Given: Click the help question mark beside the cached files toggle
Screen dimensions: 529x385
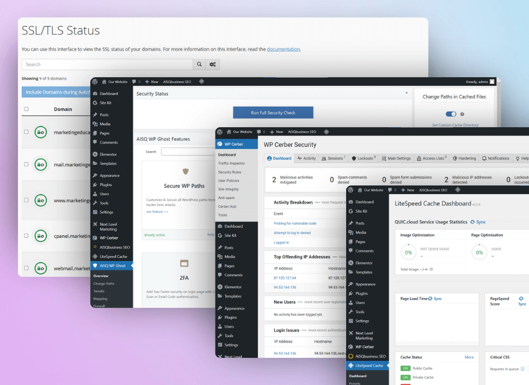Looking at the screenshot, I should coord(462,114).
